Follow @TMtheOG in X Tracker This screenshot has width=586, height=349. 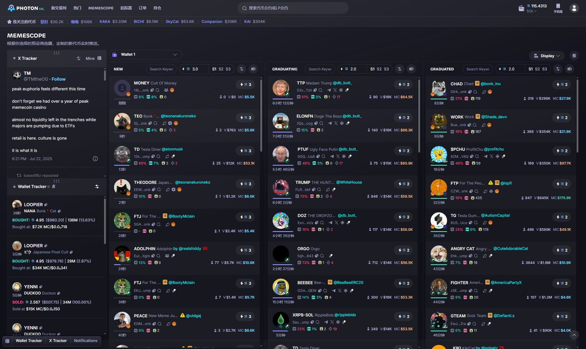point(58,79)
